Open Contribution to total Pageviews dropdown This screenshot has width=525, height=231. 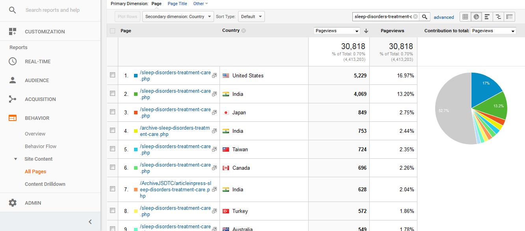click(493, 31)
